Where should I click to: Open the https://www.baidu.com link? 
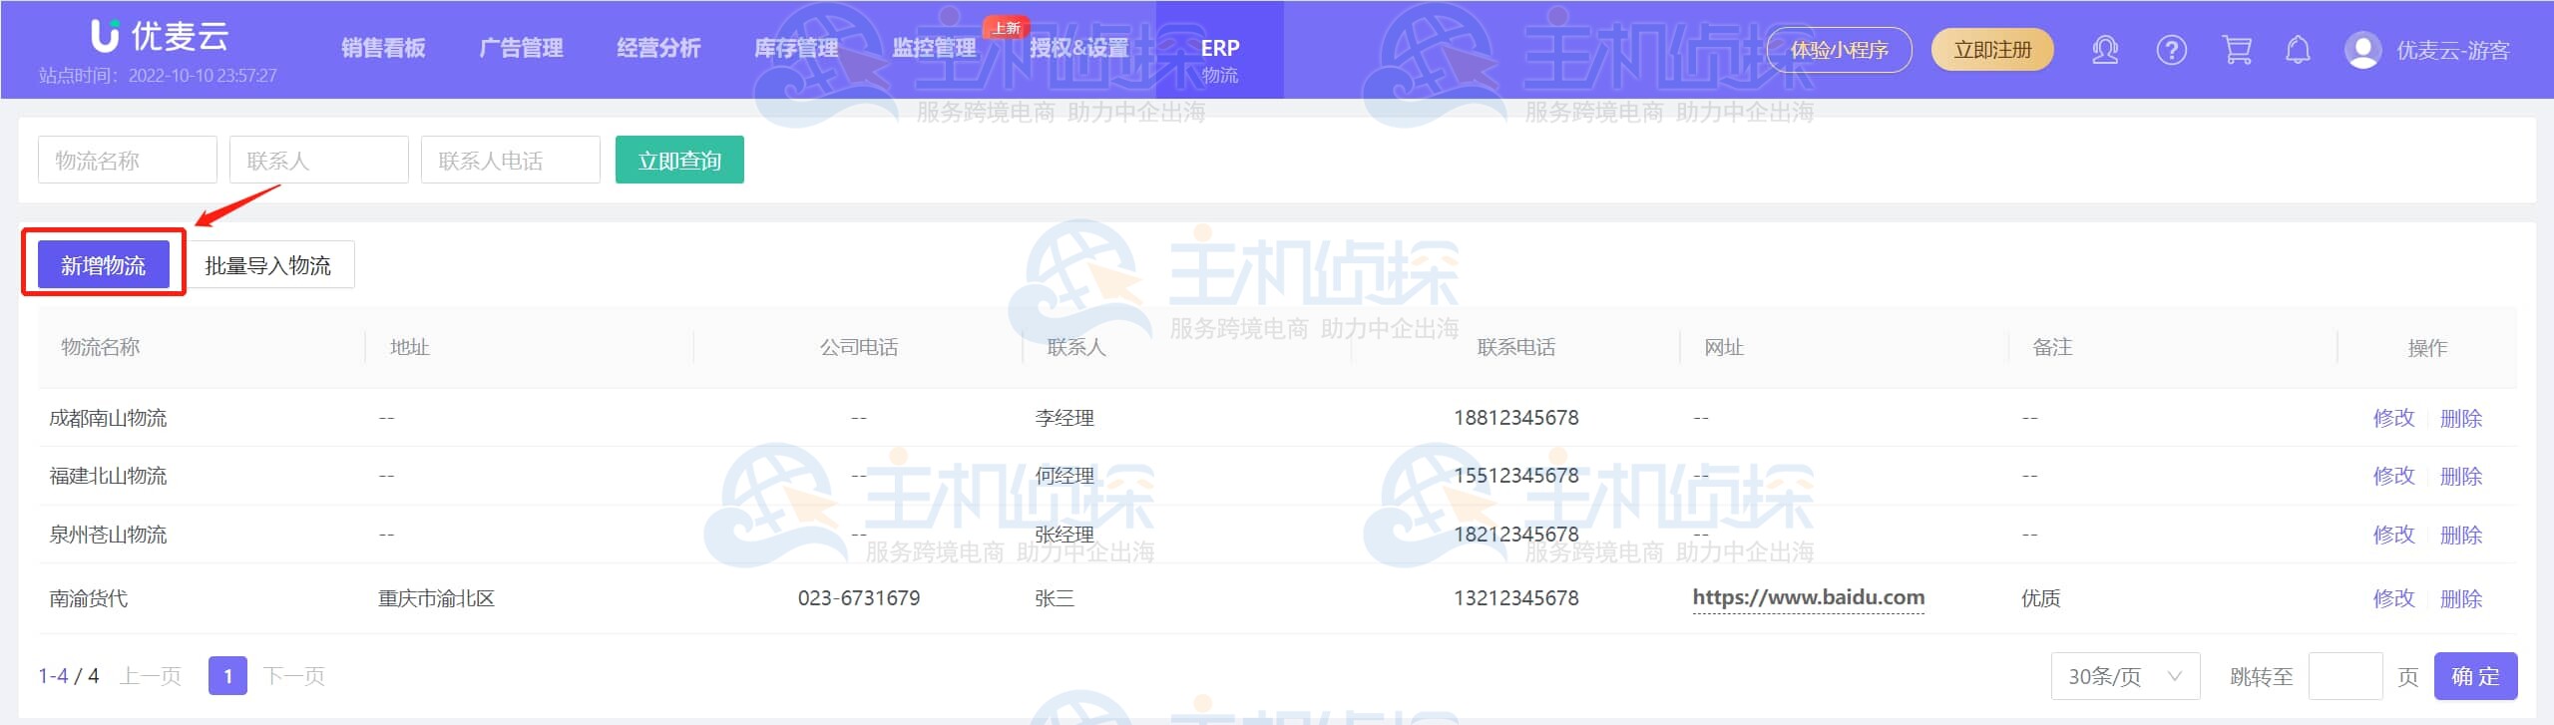(x=1809, y=597)
